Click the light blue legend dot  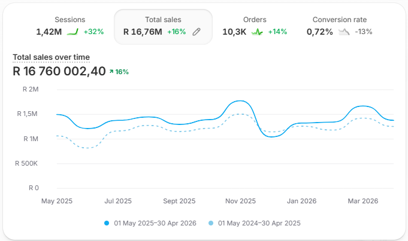pyautogui.click(x=211, y=223)
